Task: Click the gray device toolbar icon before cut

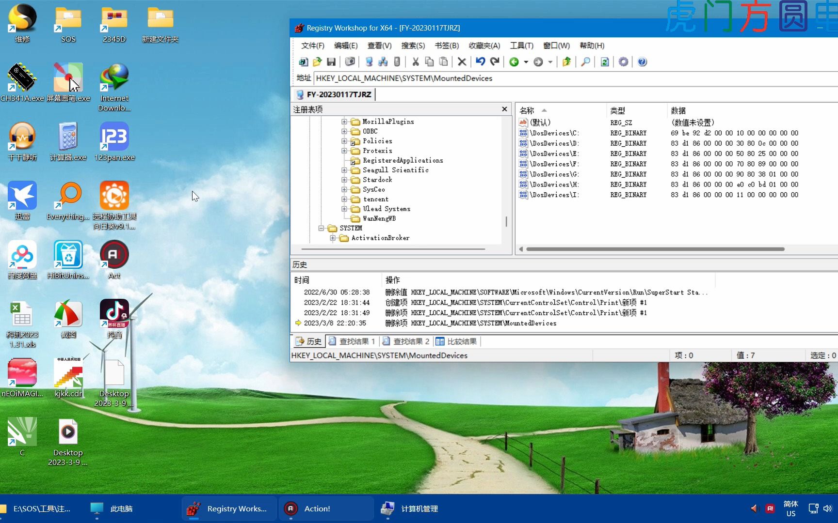Action: (x=397, y=62)
